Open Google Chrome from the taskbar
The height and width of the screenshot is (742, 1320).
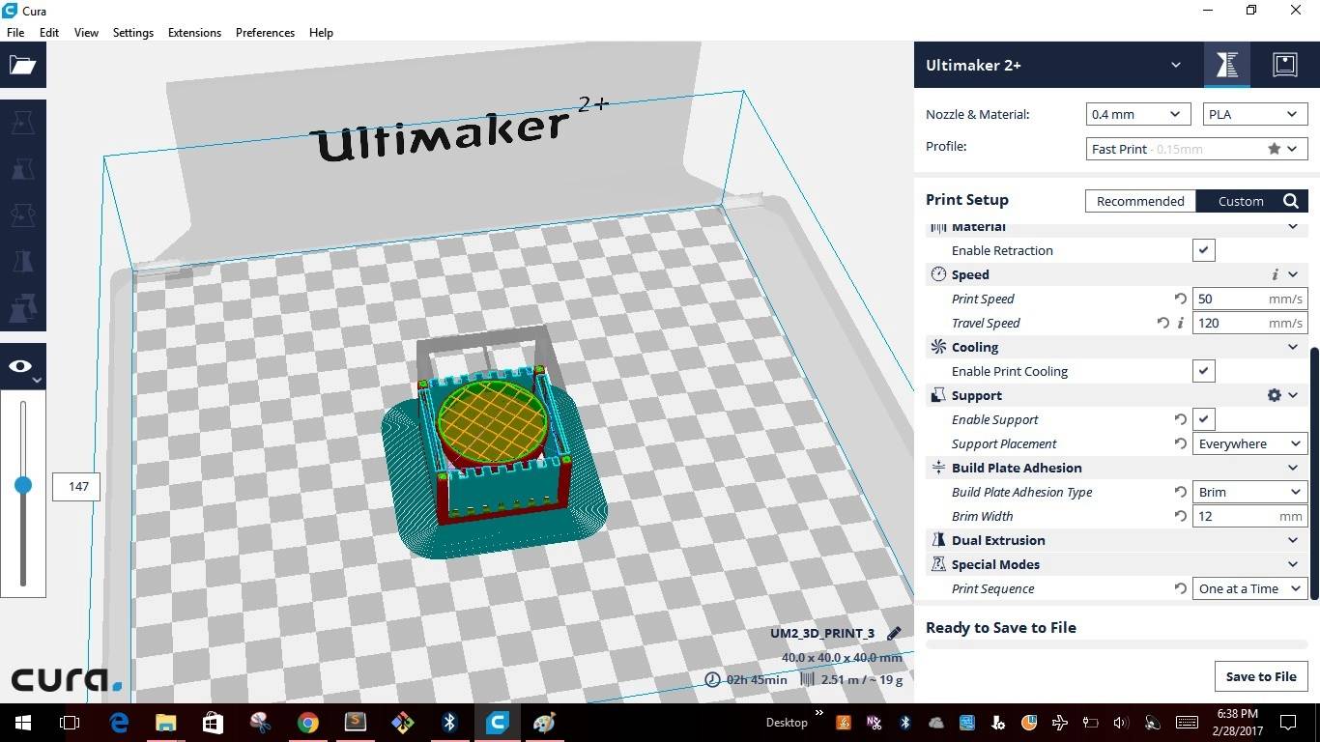click(308, 723)
